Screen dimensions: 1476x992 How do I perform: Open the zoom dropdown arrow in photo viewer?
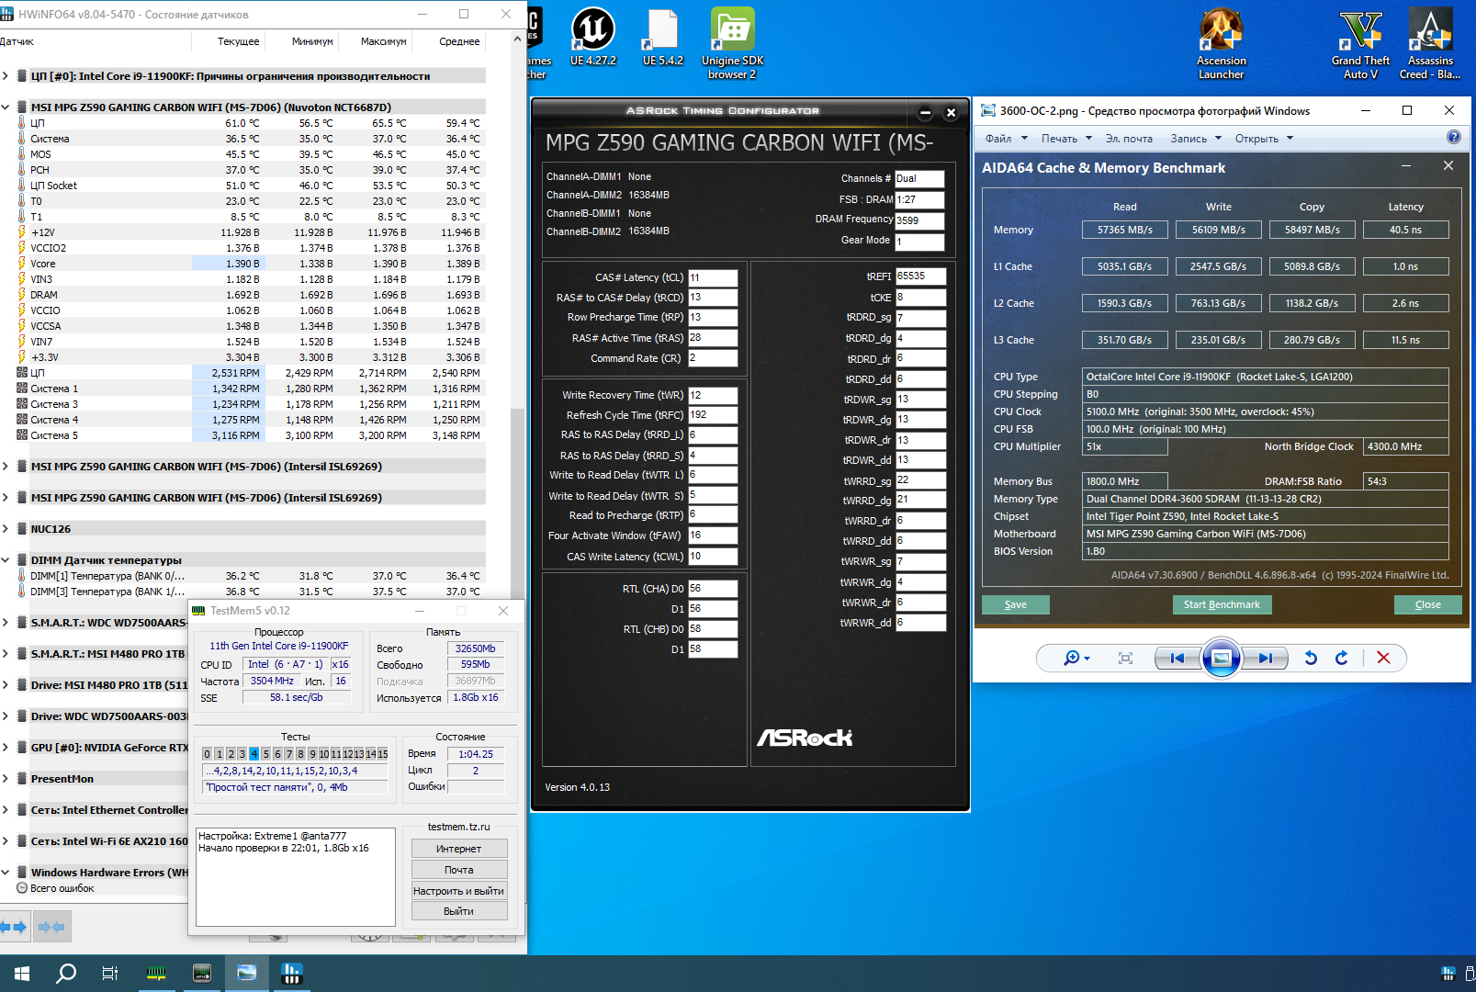[1087, 659]
